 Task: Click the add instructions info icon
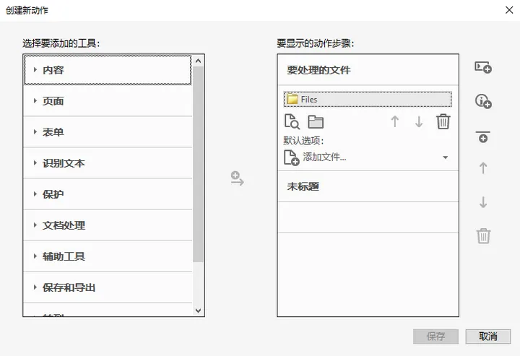coord(483,101)
